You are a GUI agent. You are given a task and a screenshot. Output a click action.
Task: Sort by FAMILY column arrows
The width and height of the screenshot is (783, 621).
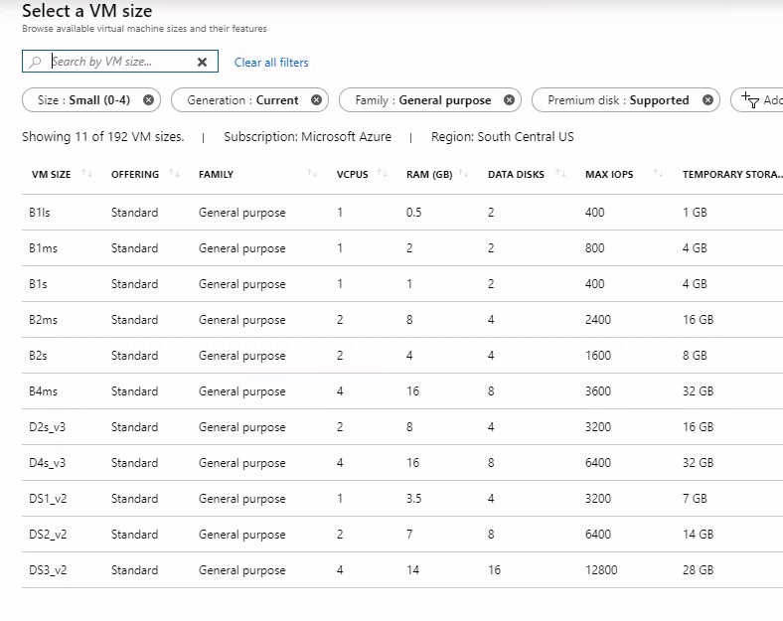point(313,173)
